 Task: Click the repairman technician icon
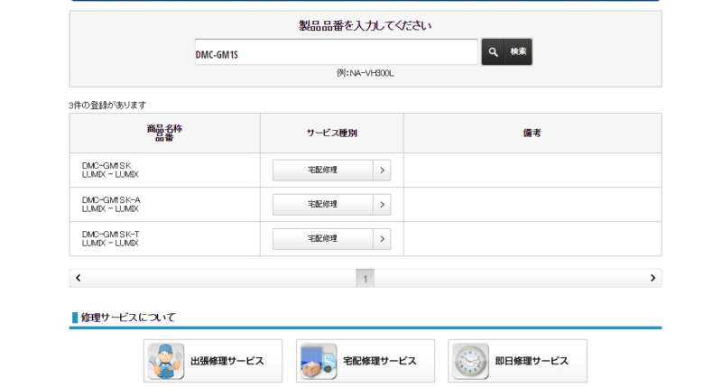[x=166, y=361]
